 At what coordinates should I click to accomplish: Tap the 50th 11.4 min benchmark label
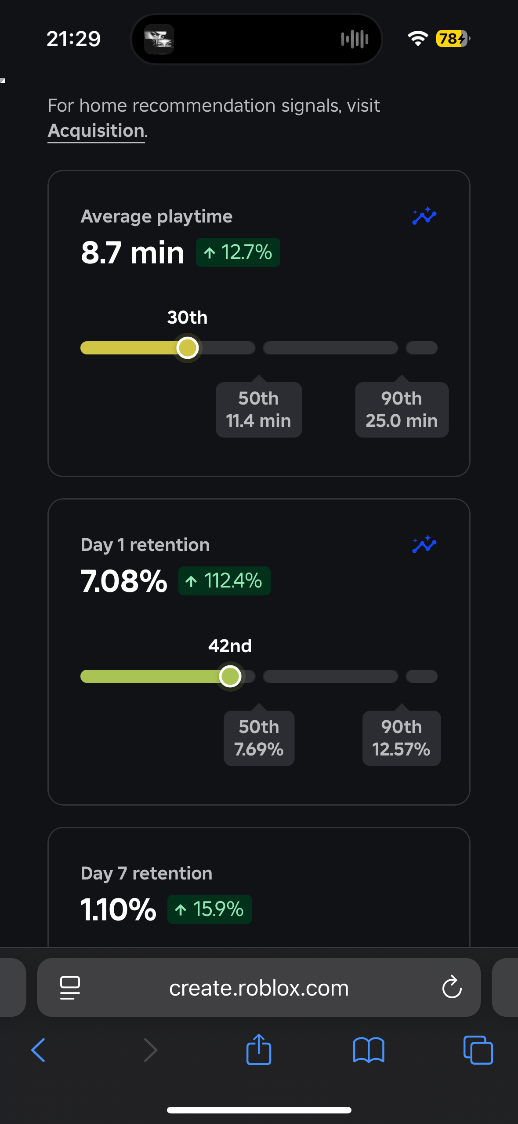pyautogui.click(x=259, y=409)
